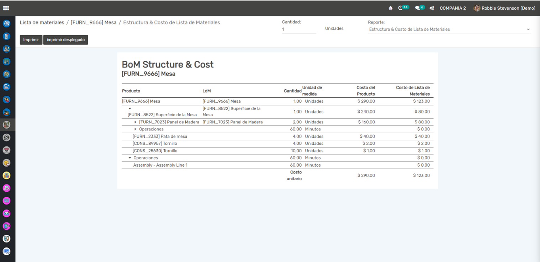The width and height of the screenshot is (540, 262).
Task: Click the Imprimir button
Action: (x=31, y=40)
